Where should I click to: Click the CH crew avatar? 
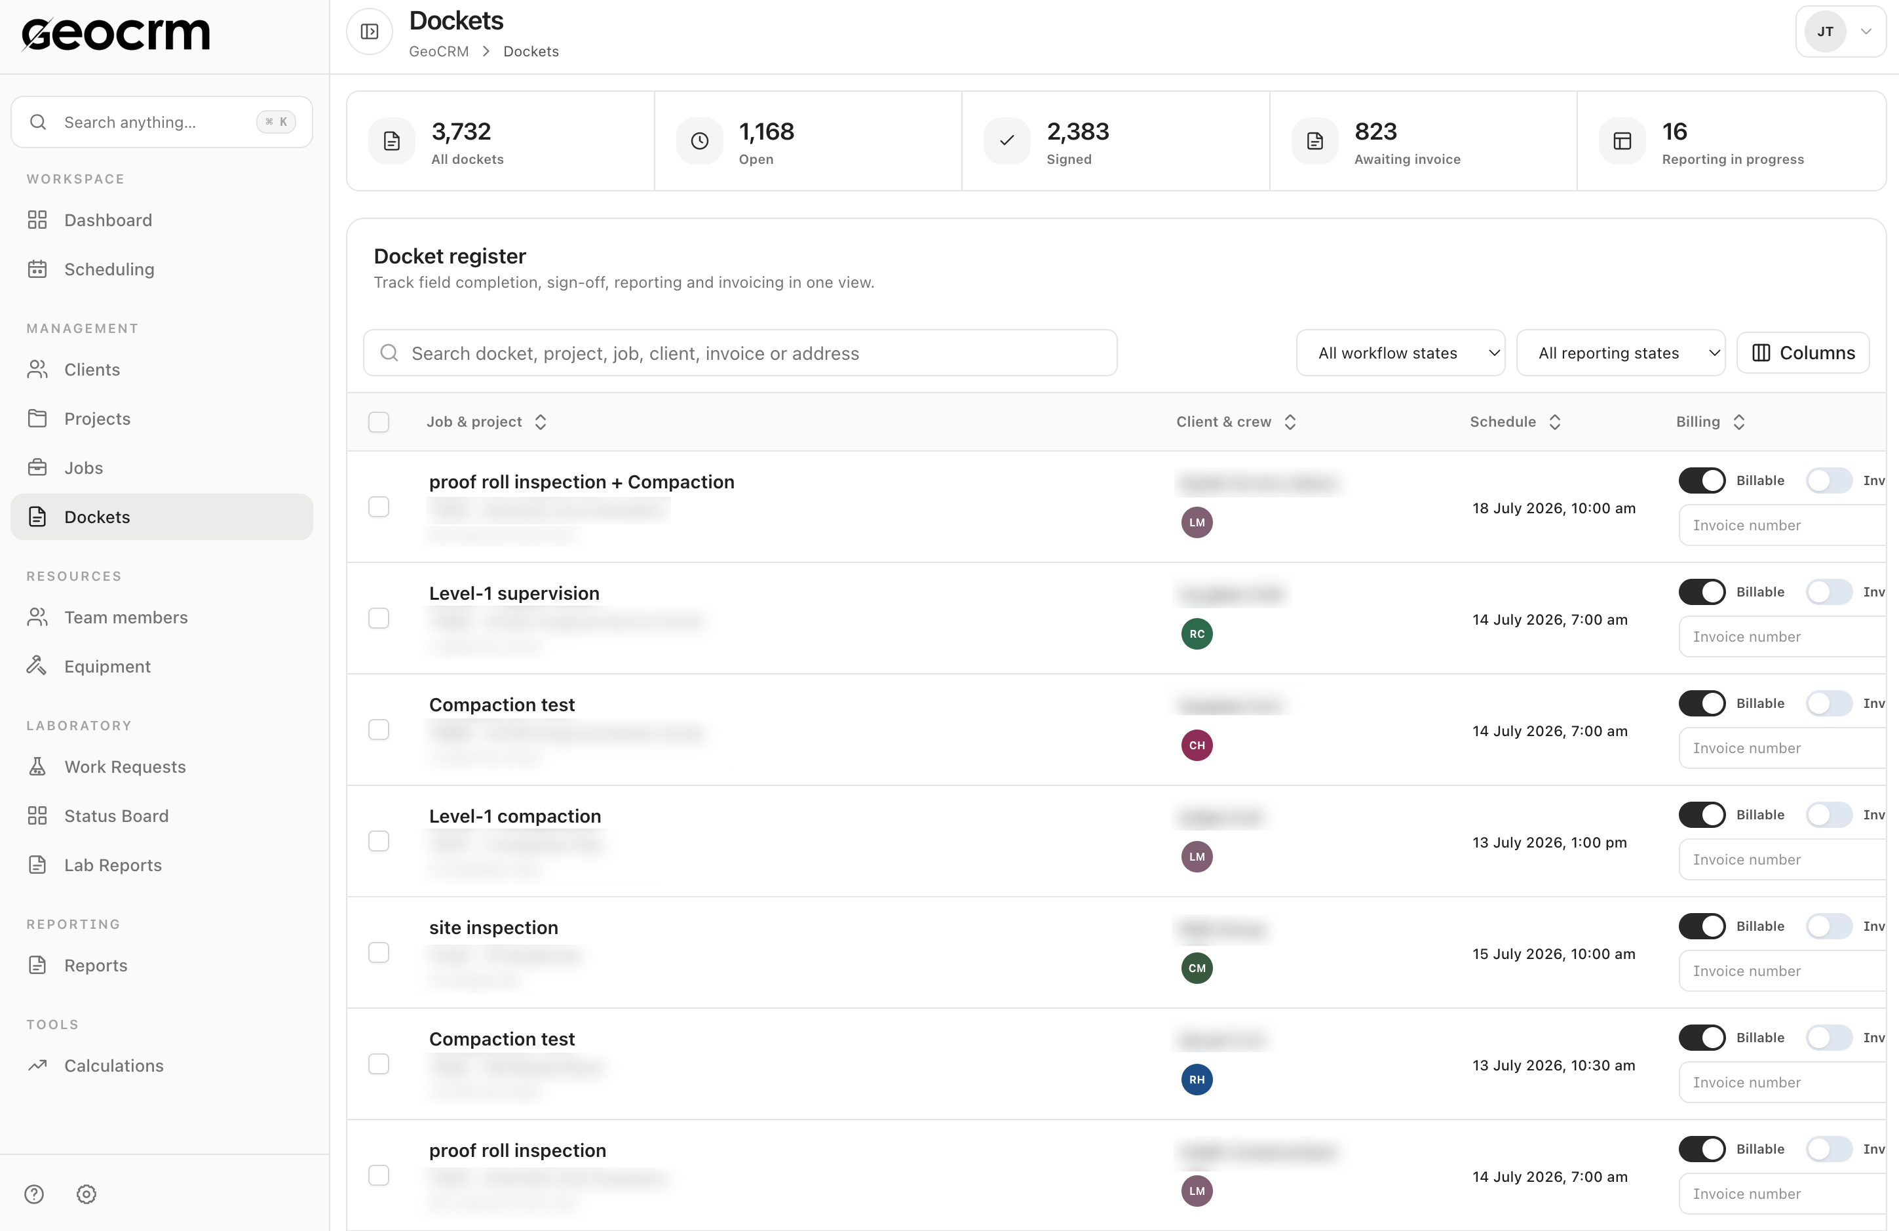coord(1197,746)
